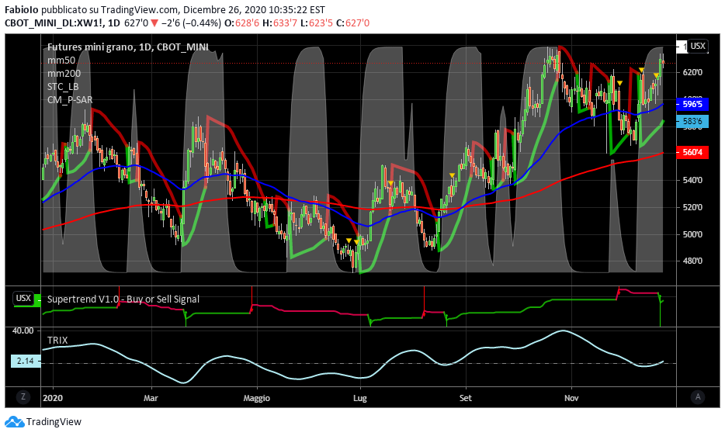Select the Maggio label on time axis

point(256,398)
